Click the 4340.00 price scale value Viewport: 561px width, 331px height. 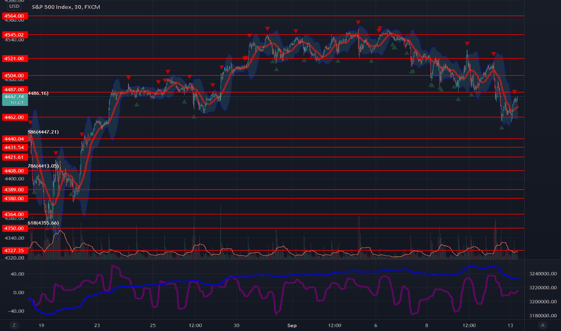click(14, 238)
